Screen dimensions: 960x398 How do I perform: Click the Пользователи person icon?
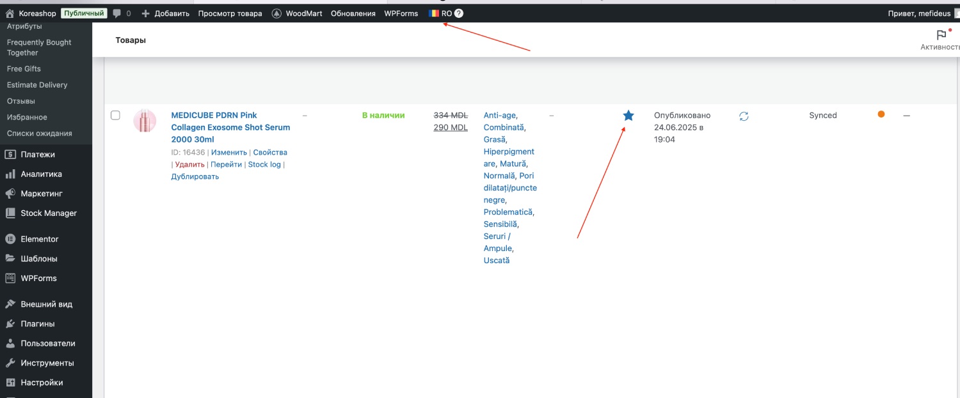(x=10, y=343)
